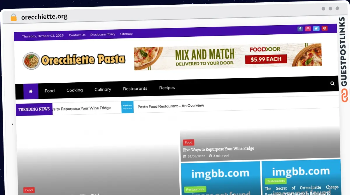Viewport: 350px width, 195px height.
Task: Follow the Contact Us link
Action: [x=77, y=35]
